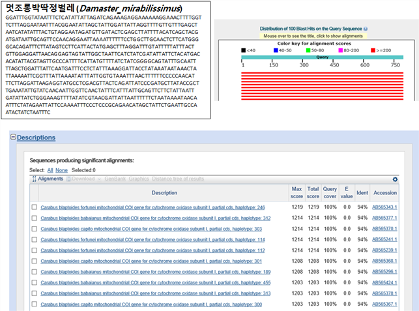This screenshot has height=311, width=419.
Task: Check the box for babaianus haplotype 312
Action: click(x=34, y=218)
